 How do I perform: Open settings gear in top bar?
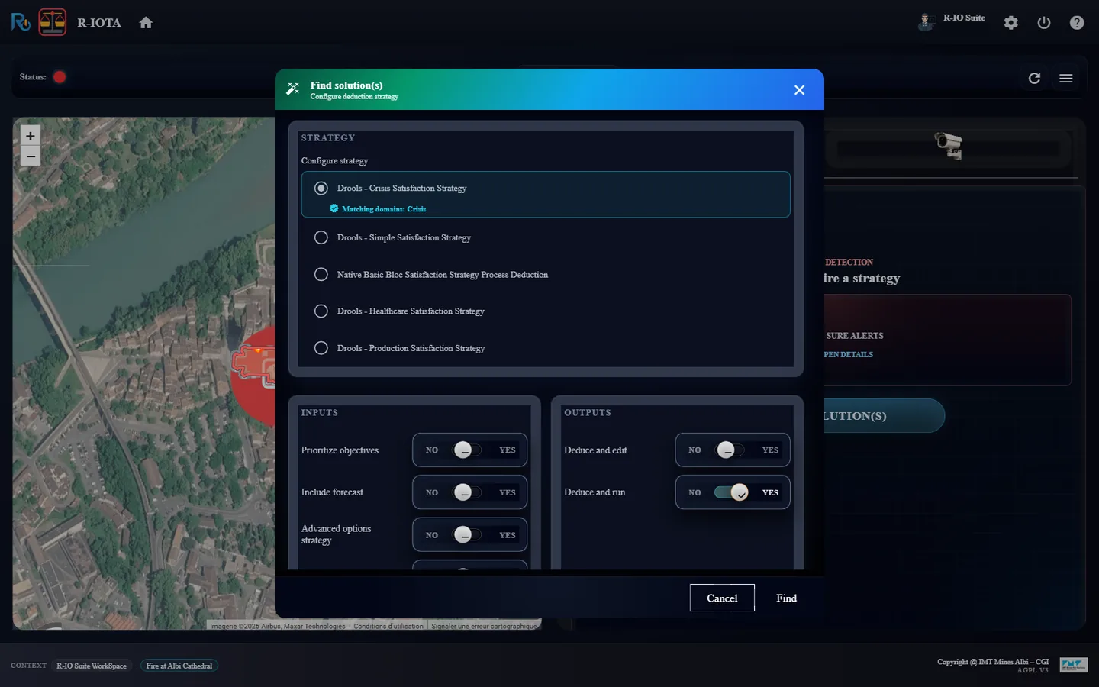point(1011,23)
